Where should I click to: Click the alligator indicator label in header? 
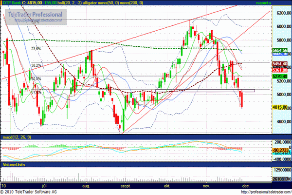94,3
